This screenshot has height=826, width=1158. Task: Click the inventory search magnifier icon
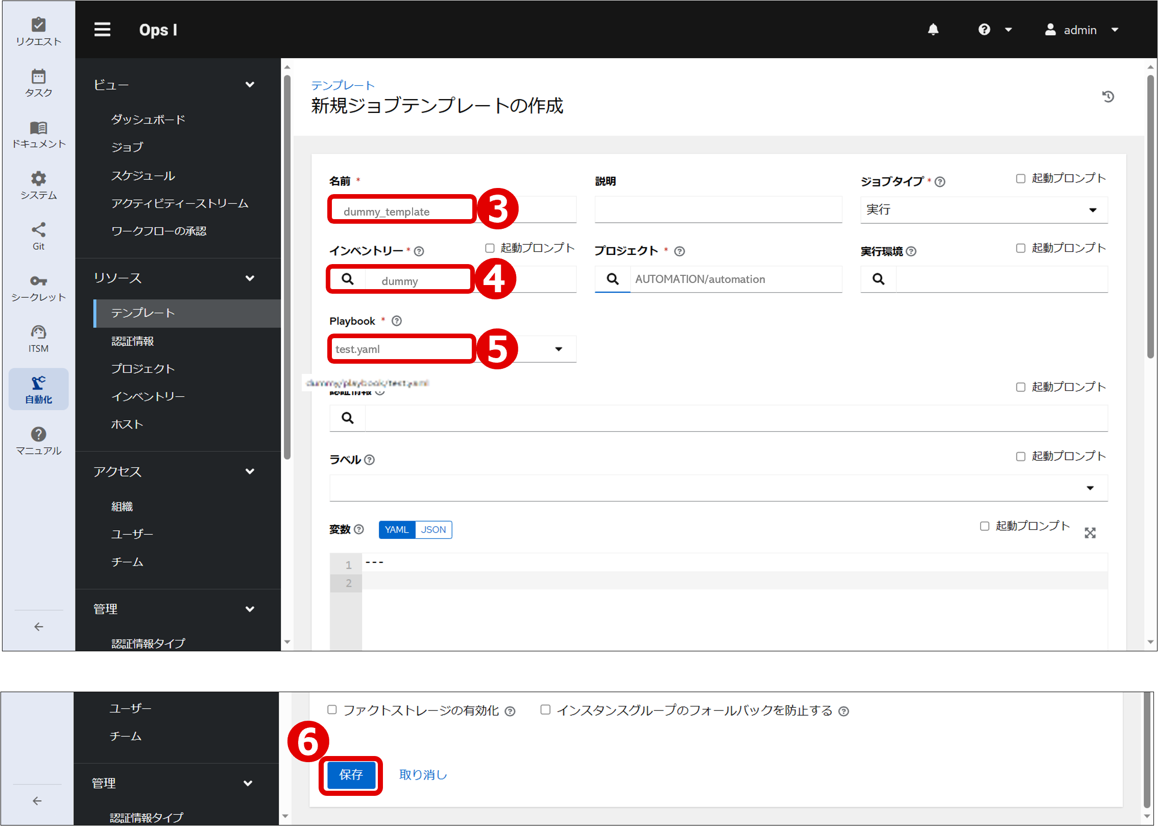click(x=348, y=279)
